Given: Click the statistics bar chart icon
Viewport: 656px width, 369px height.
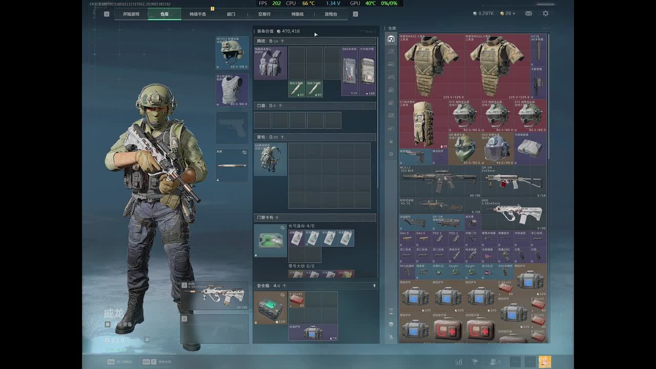Looking at the screenshot, I should tap(459, 362).
